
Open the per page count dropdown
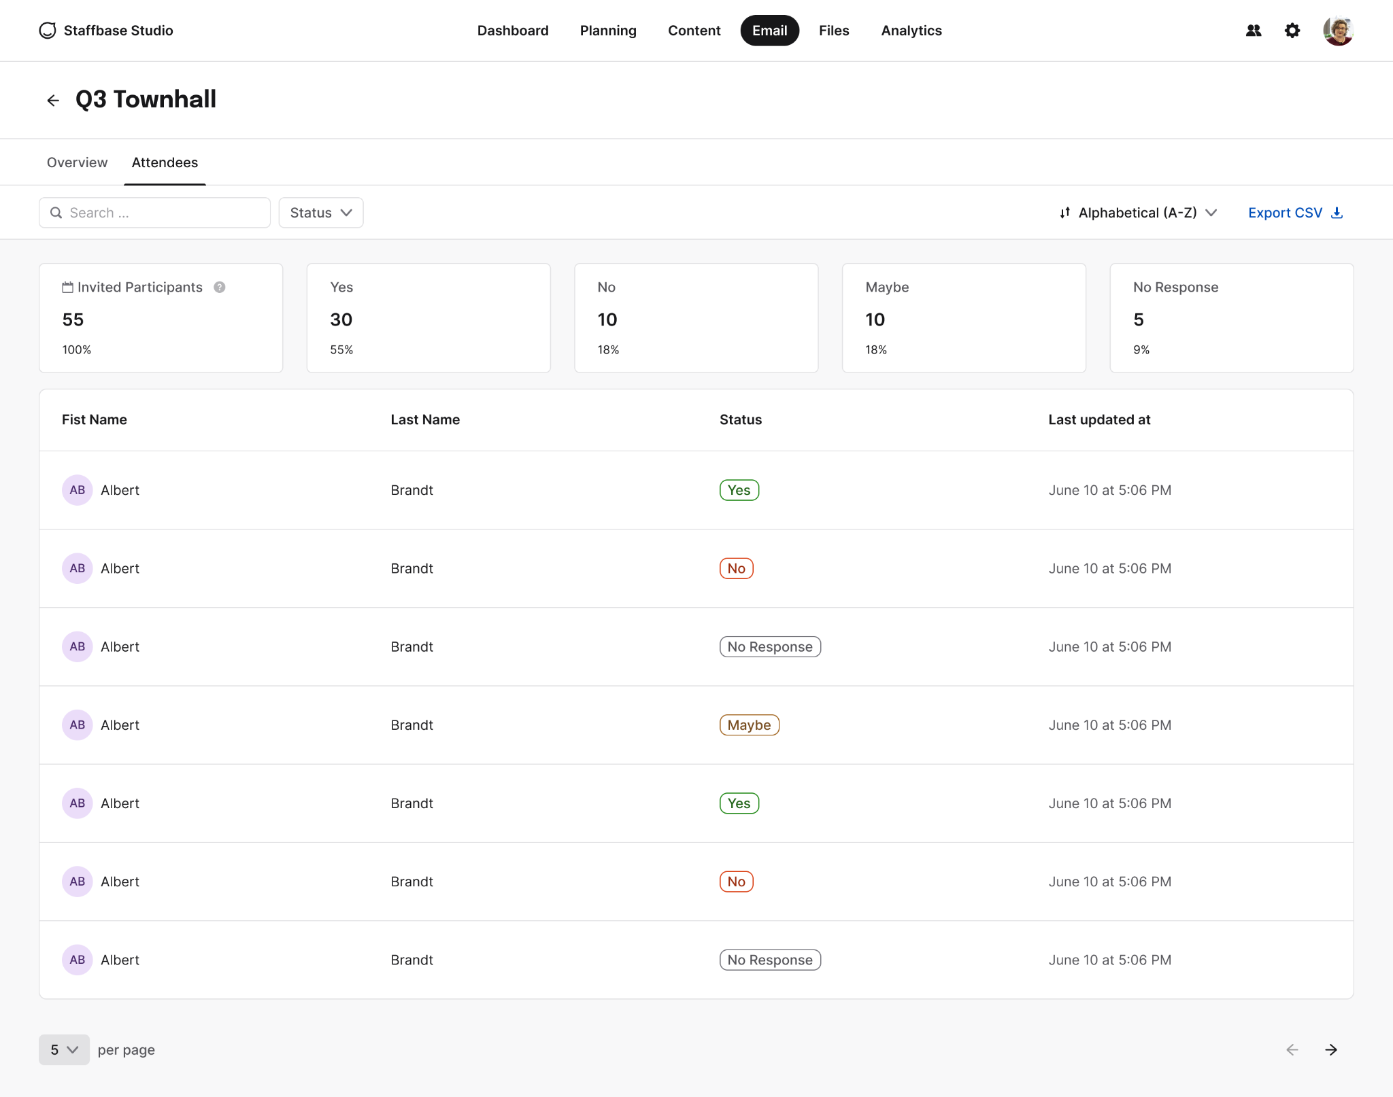coord(64,1049)
